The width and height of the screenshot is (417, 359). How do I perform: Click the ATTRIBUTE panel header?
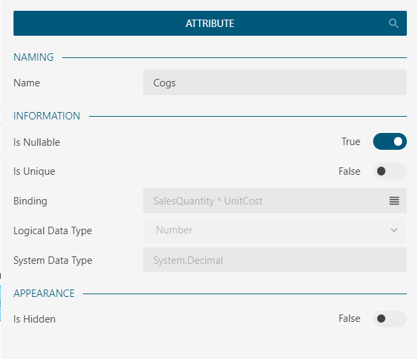click(x=210, y=23)
